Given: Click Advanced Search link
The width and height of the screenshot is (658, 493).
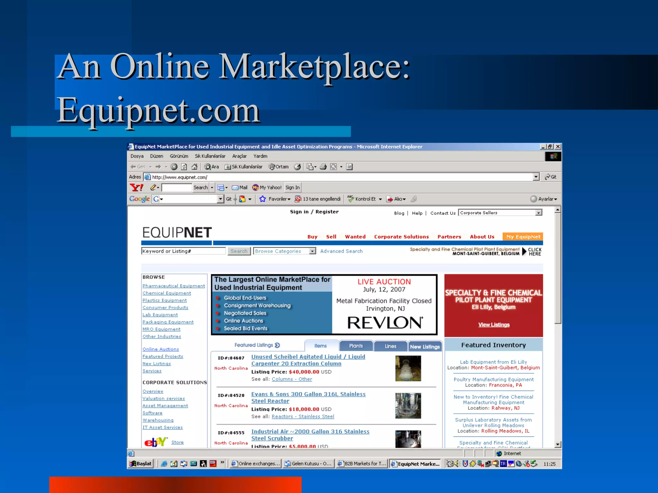Looking at the screenshot, I should coord(341,251).
